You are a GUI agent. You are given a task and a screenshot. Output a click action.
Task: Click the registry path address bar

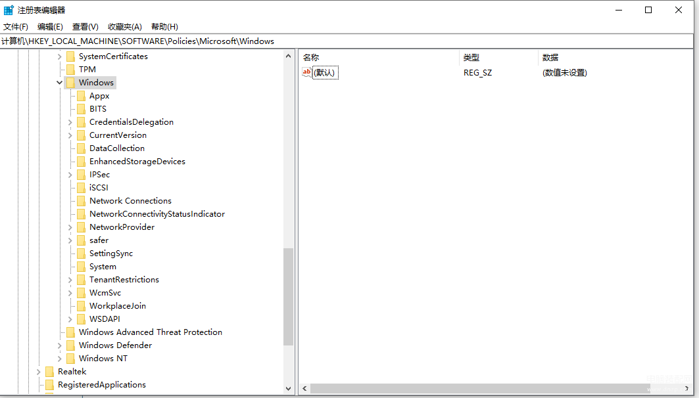point(347,41)
